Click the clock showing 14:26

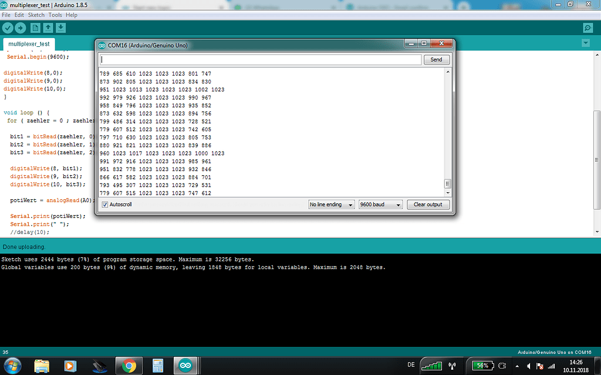pos(576,362)
